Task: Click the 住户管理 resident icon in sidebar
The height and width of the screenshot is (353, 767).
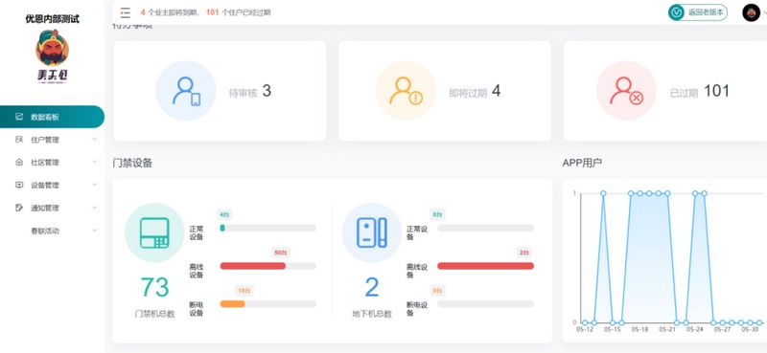Action: tap(19, 140)
